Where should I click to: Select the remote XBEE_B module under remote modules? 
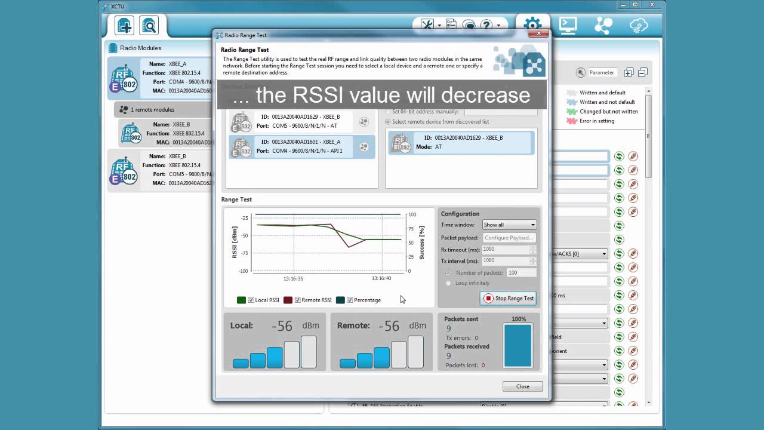[165, 133]
